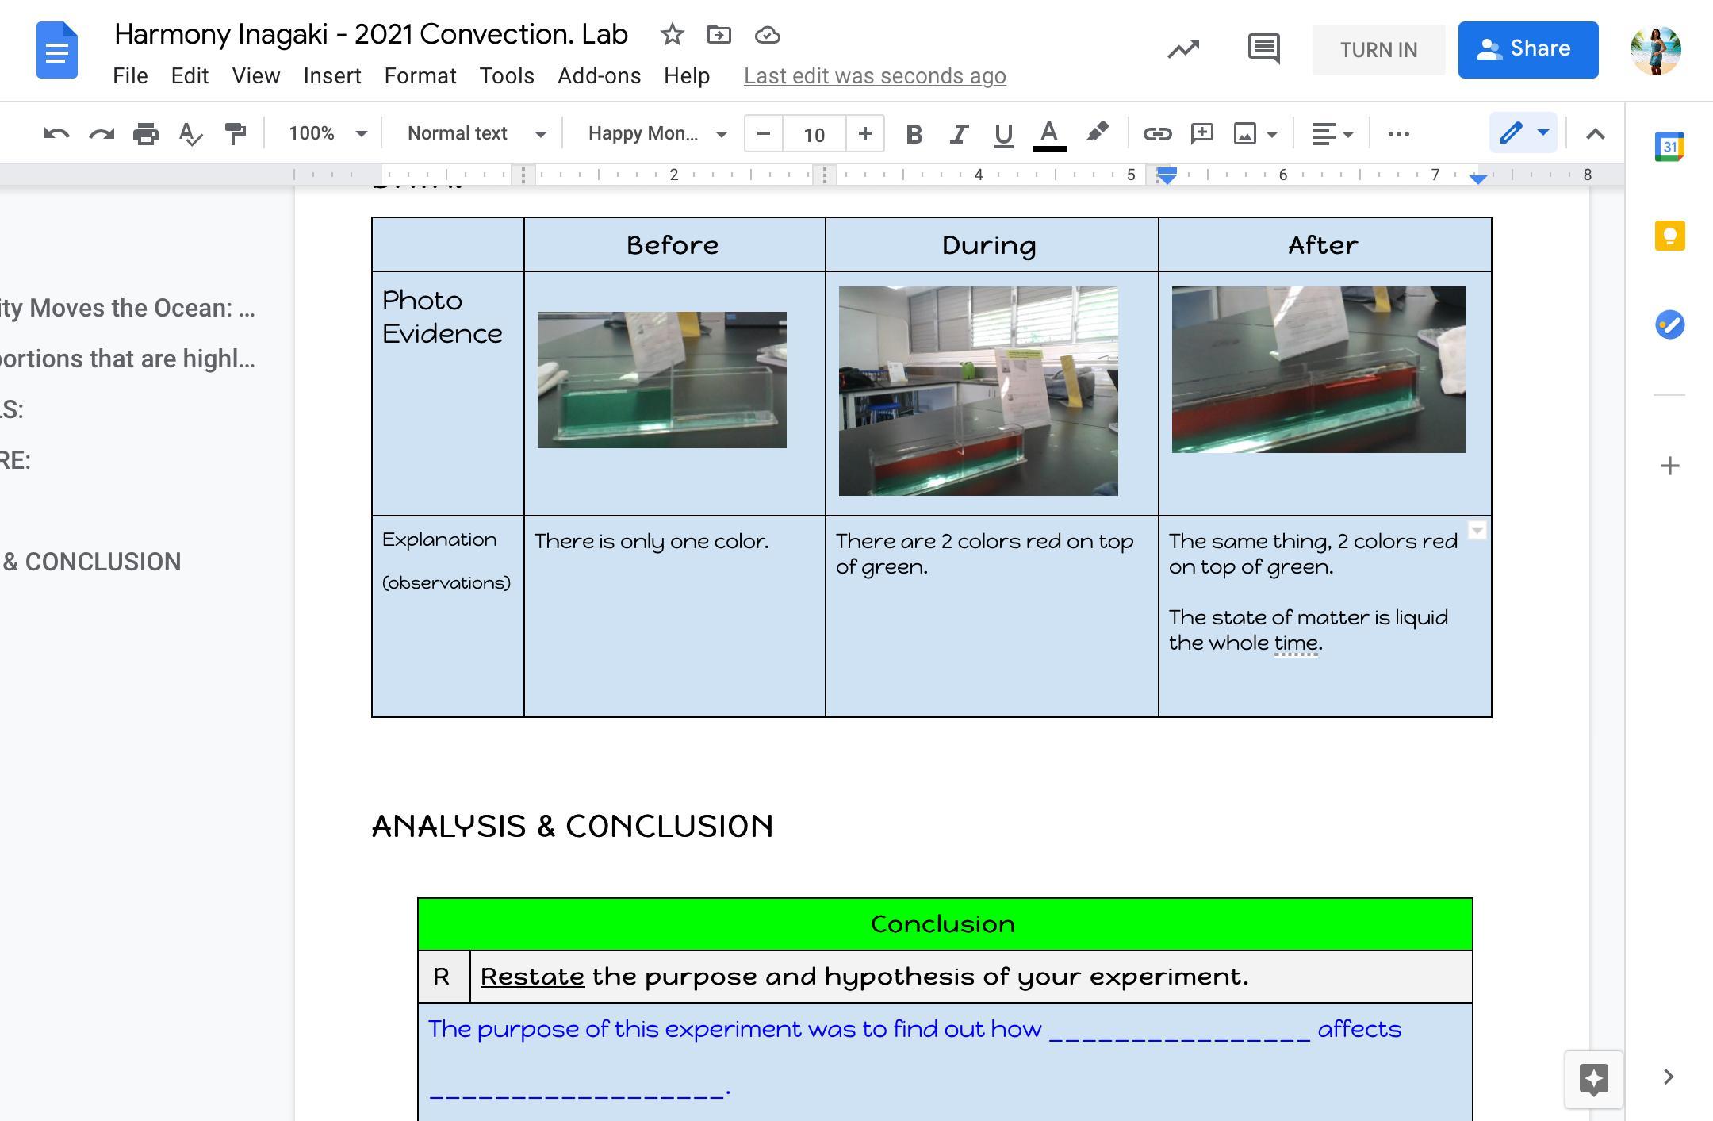Open the Format menu
The height and width of the screenshot is (1121, 1713).
(x=421, y=75)
